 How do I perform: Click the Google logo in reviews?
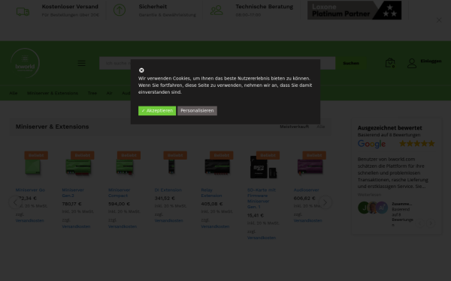(371, 144)
